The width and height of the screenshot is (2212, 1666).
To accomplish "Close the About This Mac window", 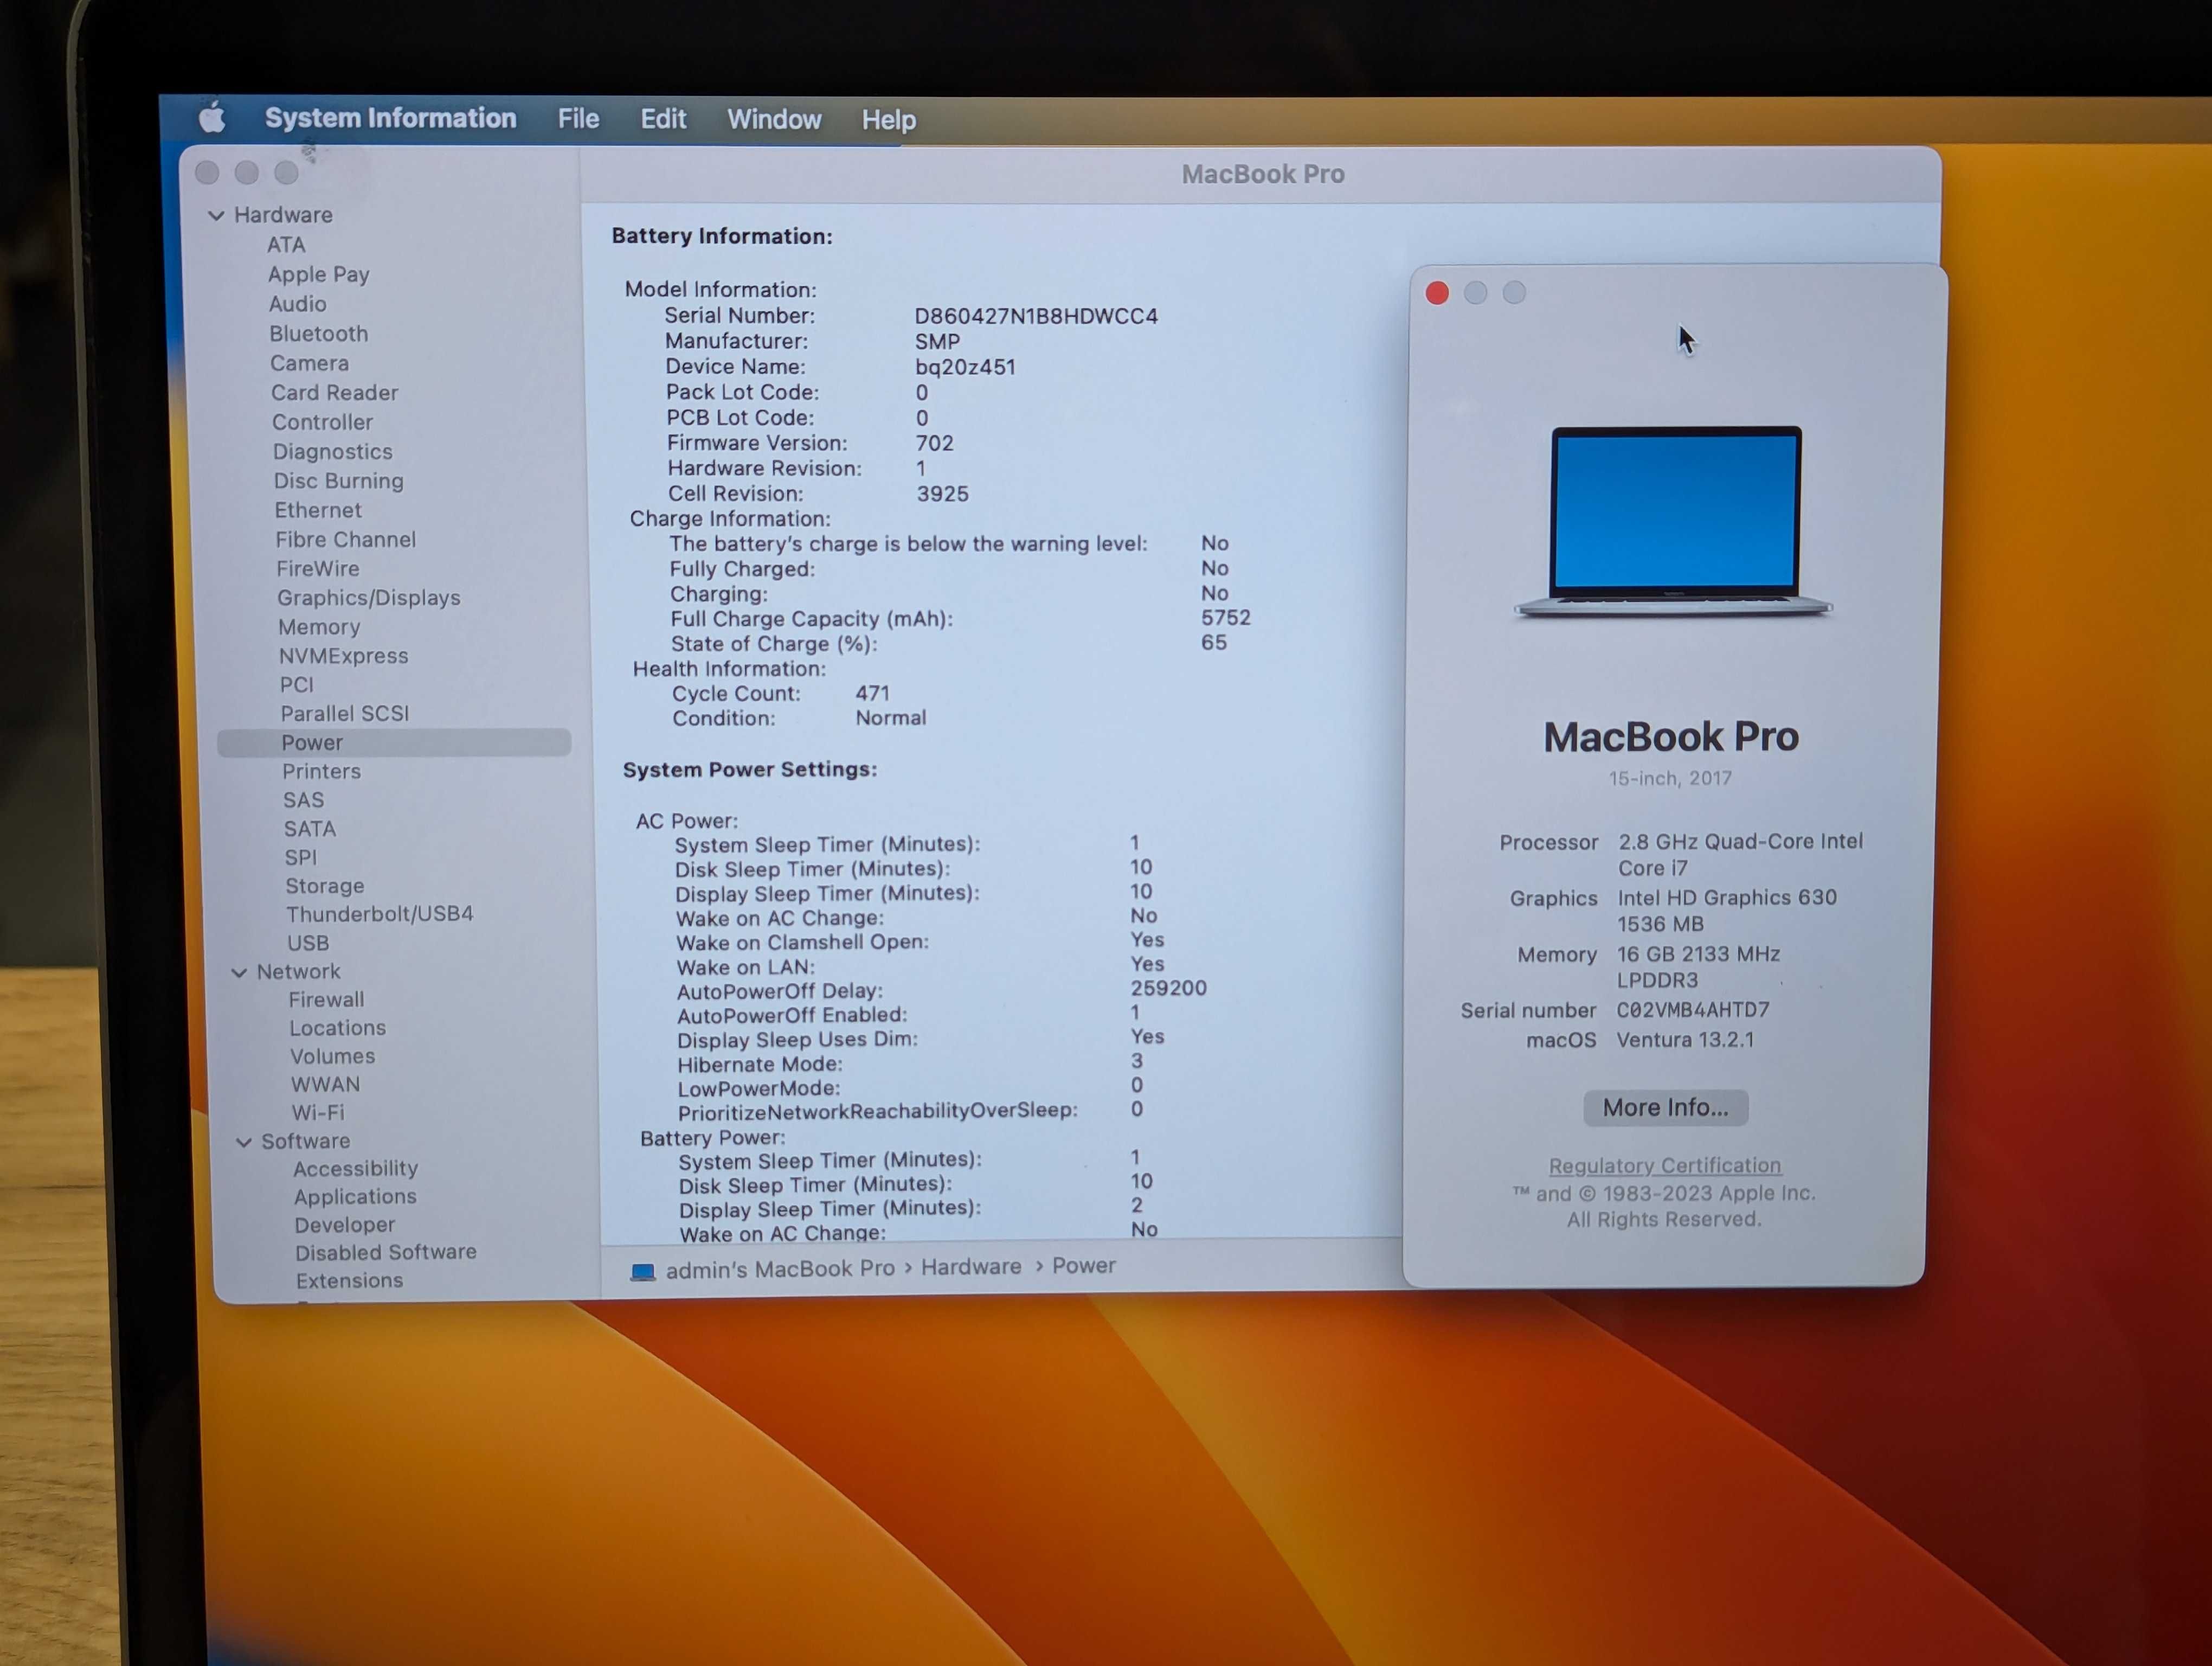I will 1437,293.
